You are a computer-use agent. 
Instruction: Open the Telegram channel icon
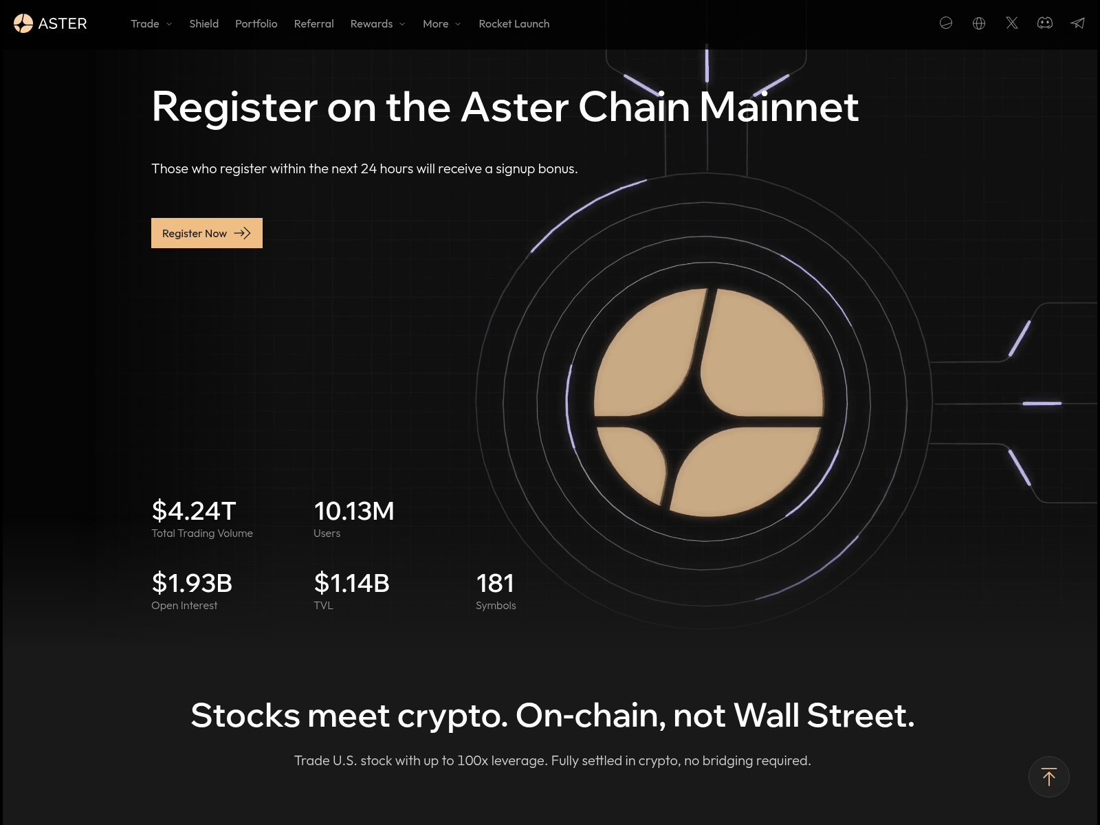click(1078, 23)
